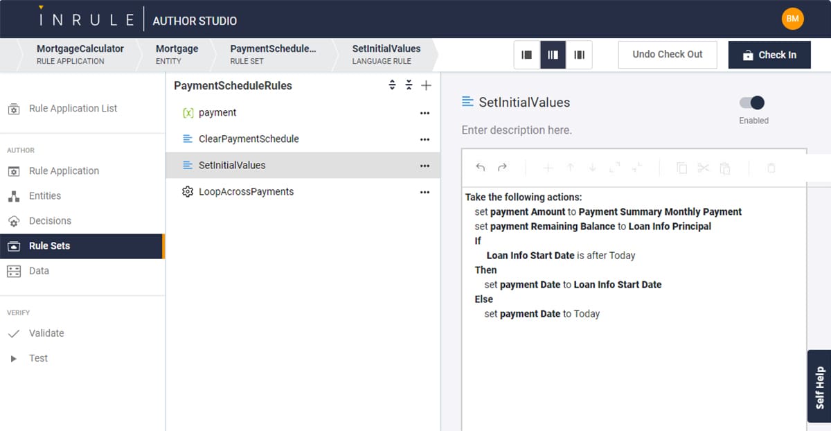
Task: Open the Data section
Action: [39, 270]
